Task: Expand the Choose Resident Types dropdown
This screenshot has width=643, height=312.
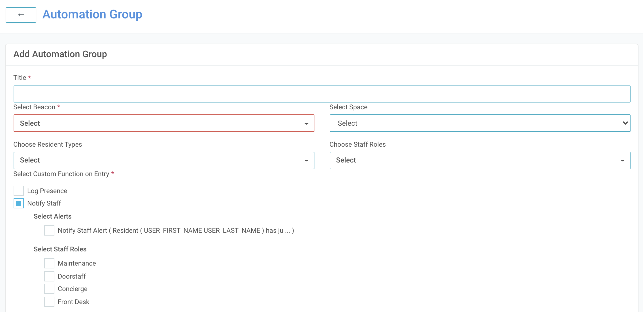Action: (x=164, y=161)
